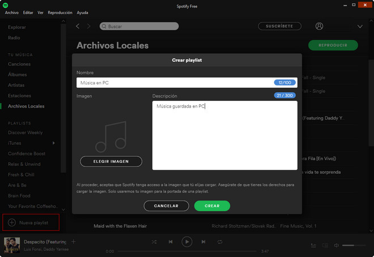Open the Reproducción menu
The image size is (374, 257).
pyautogui.click(x=60, y=12)
